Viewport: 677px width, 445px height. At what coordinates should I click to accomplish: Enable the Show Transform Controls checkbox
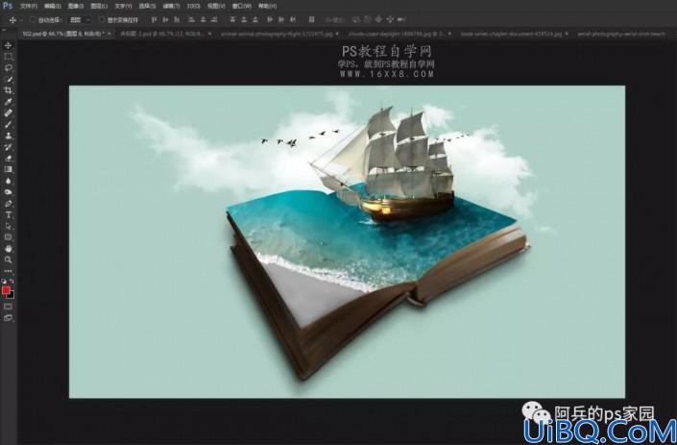coord(102,20)
